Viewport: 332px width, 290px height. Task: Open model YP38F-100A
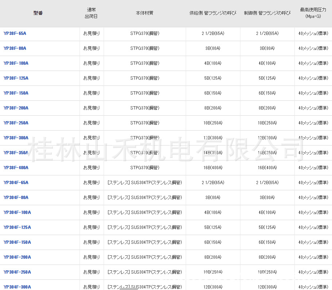tap(16, 63)
